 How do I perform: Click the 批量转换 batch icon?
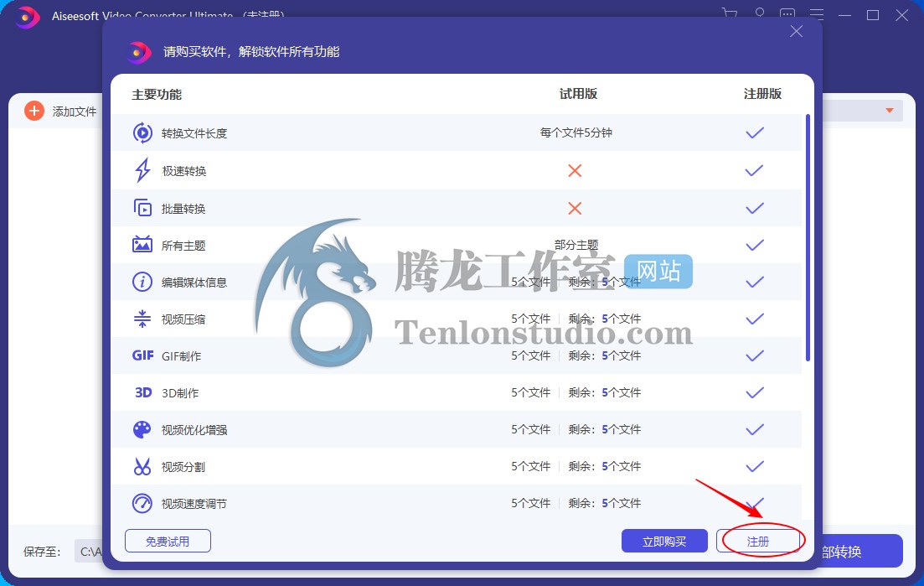pyautogui.click(x=142, y=208)
